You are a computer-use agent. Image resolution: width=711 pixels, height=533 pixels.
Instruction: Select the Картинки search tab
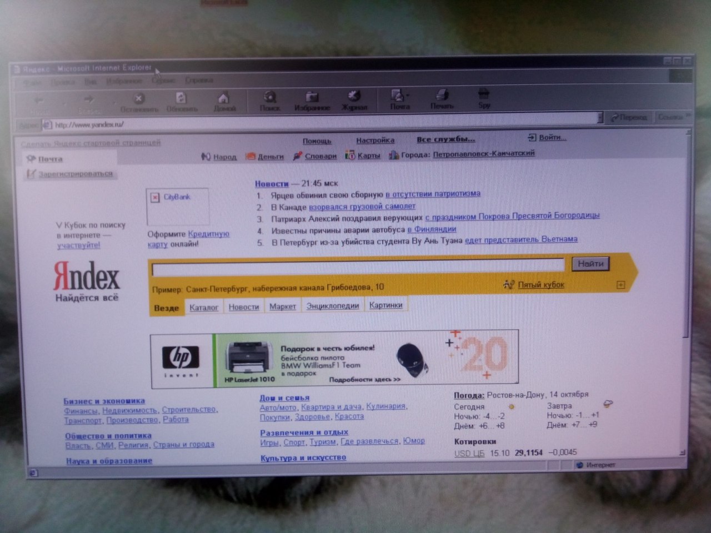click(385, 305)
